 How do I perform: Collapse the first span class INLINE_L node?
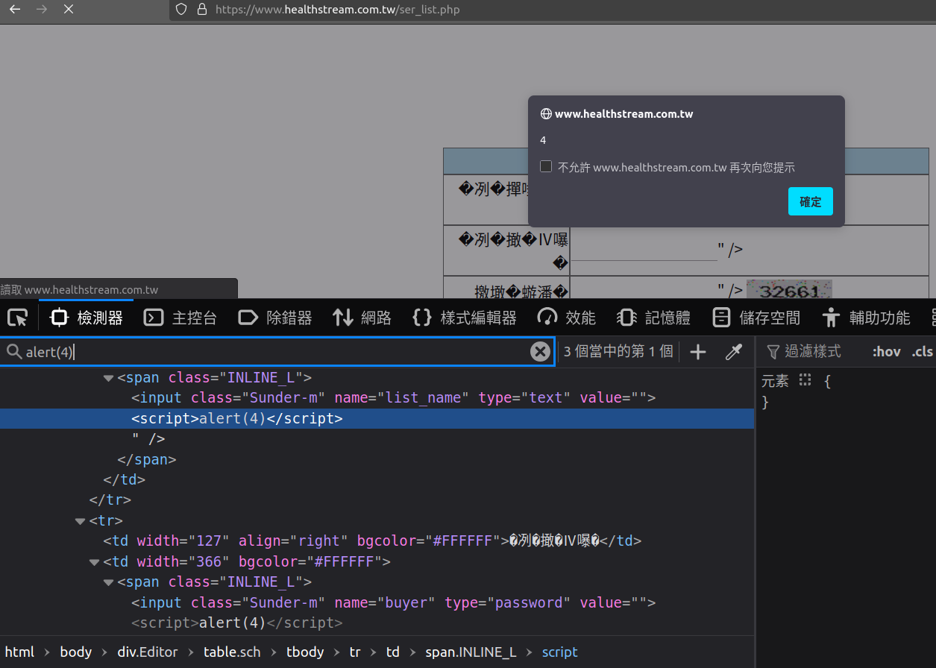click(x=109, y=378)
